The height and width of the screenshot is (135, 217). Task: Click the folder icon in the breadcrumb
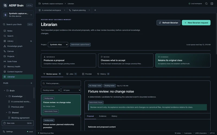coord(40,4)
